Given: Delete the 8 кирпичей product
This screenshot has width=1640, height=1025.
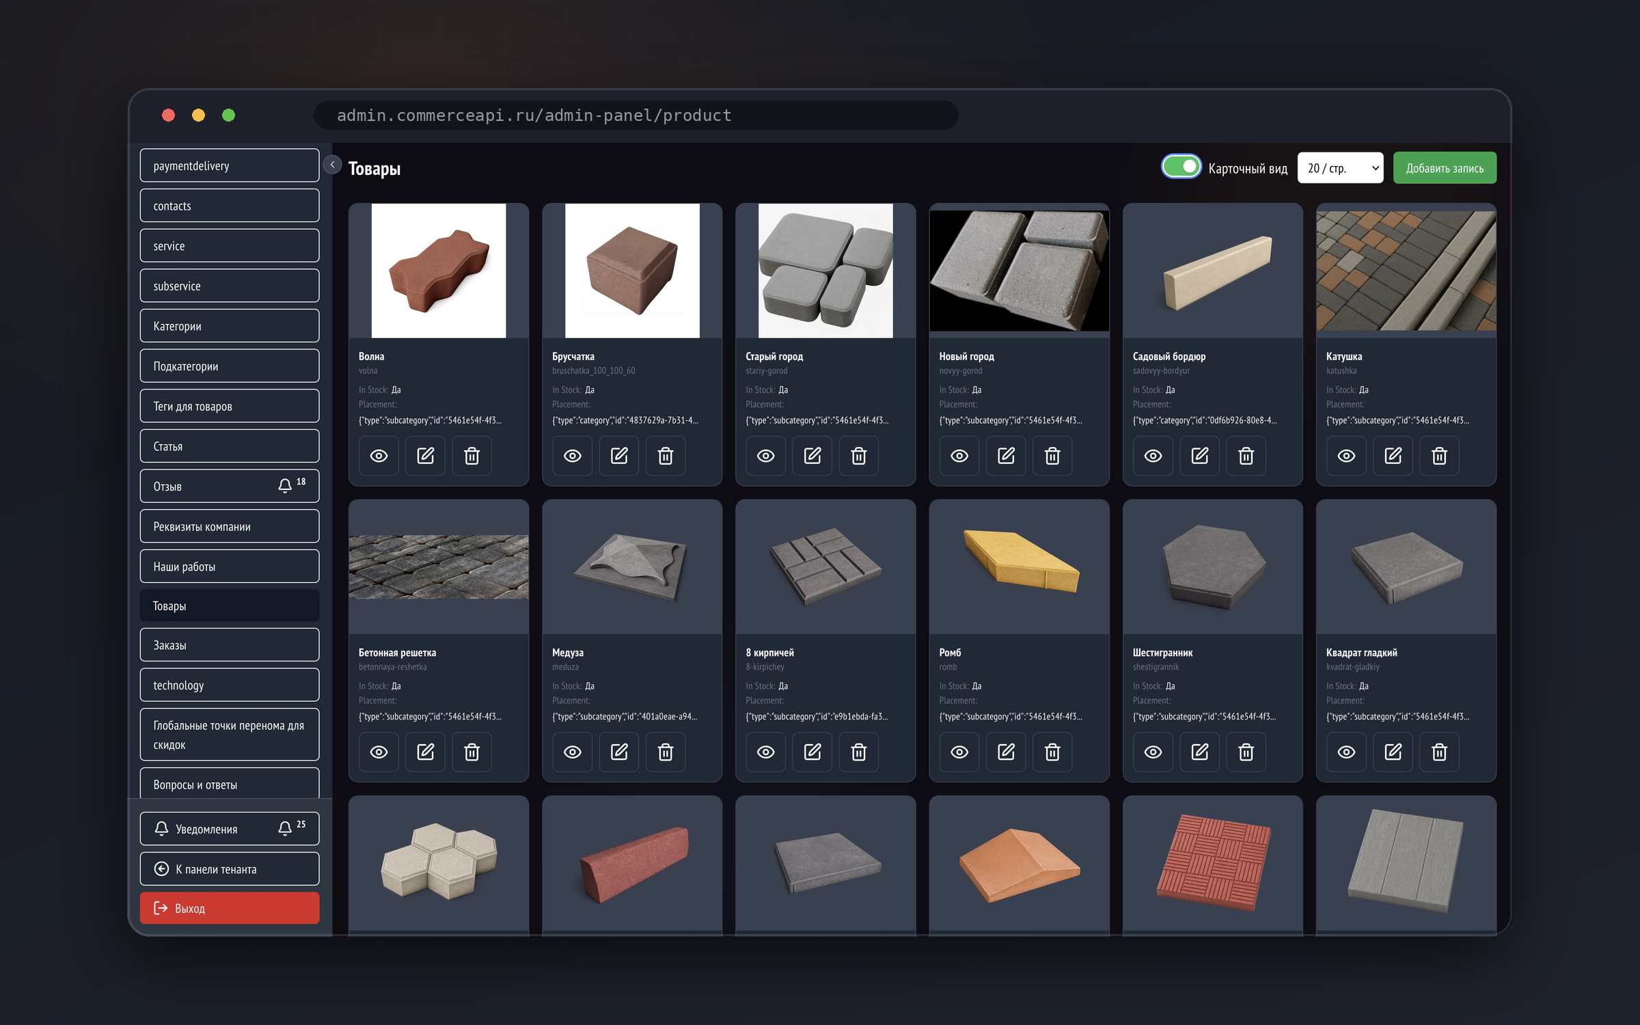Looking at the screenshot, I should coord(859,752).
